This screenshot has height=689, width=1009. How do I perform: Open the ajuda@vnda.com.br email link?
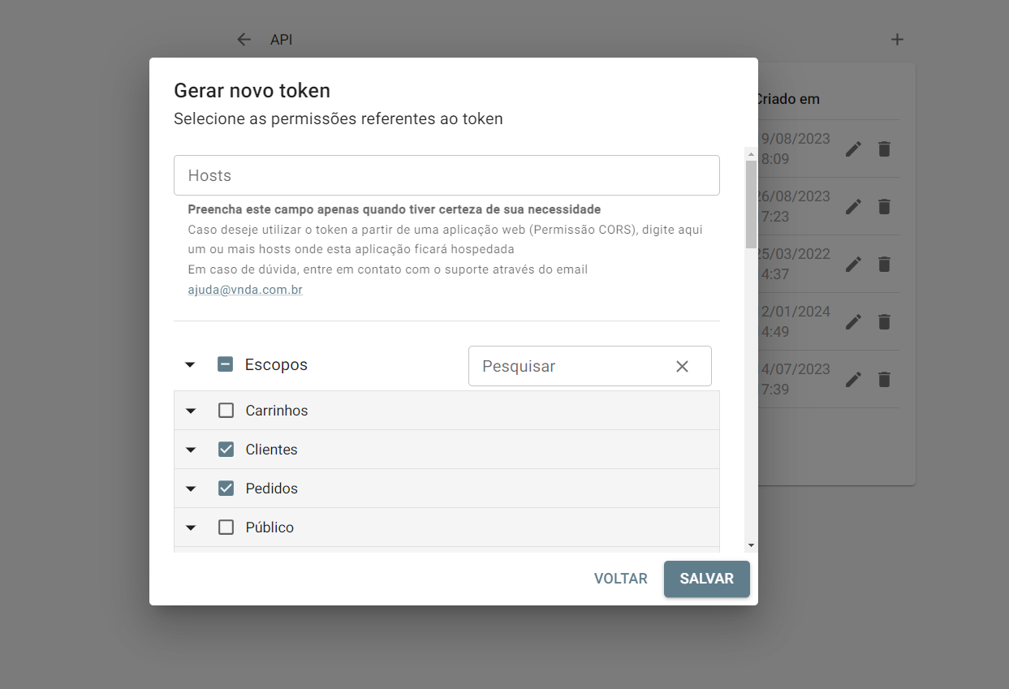(245, 290)
